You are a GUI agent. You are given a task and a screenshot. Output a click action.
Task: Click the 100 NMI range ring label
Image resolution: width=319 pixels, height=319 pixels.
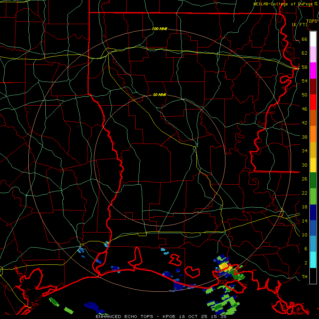click(159, 29)
